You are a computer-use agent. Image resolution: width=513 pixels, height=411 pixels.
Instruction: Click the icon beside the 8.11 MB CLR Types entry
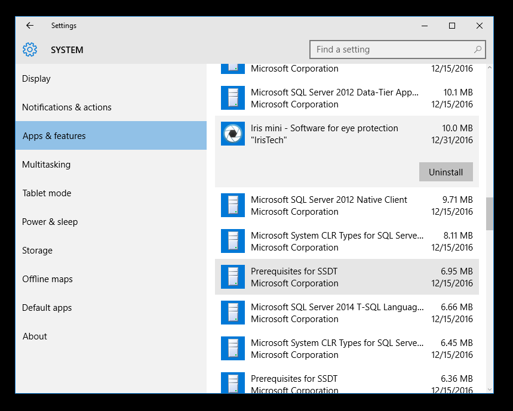coord(233,241)
